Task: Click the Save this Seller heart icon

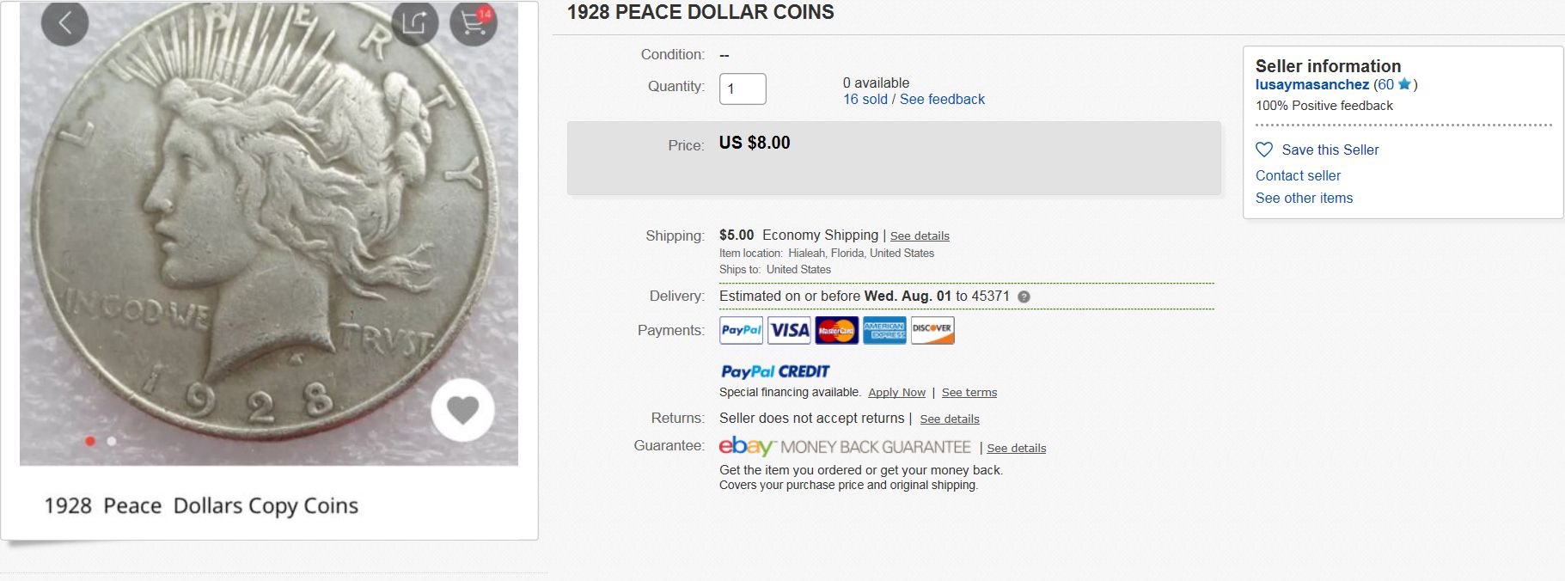Action: point(1264,150)
